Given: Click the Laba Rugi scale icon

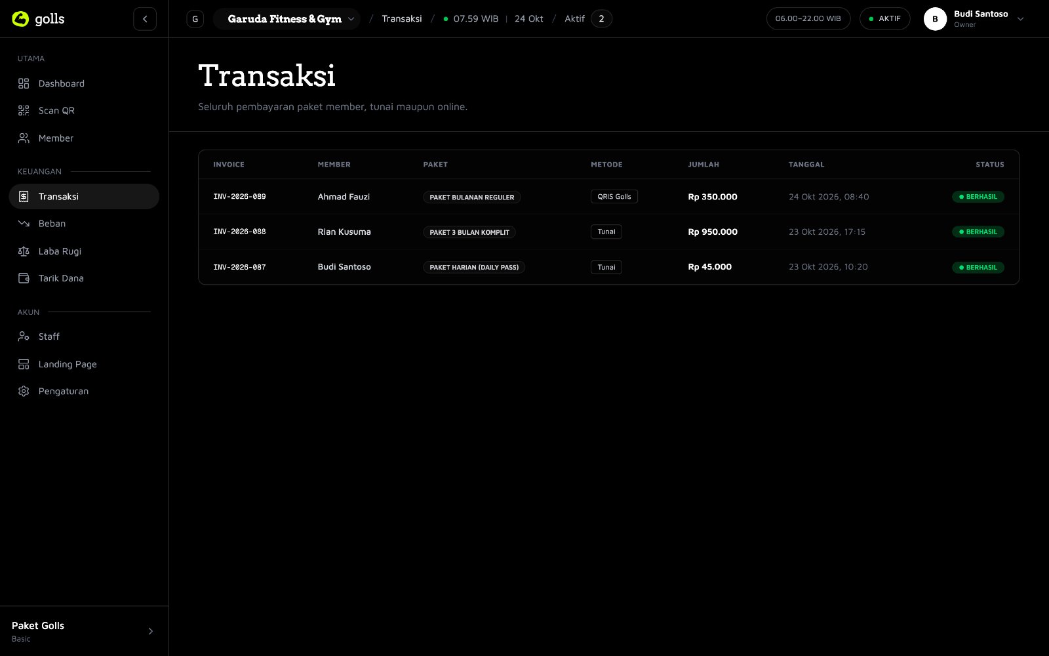Looking at the screenshot, I should pyautogui.click(x=24, y=251).
